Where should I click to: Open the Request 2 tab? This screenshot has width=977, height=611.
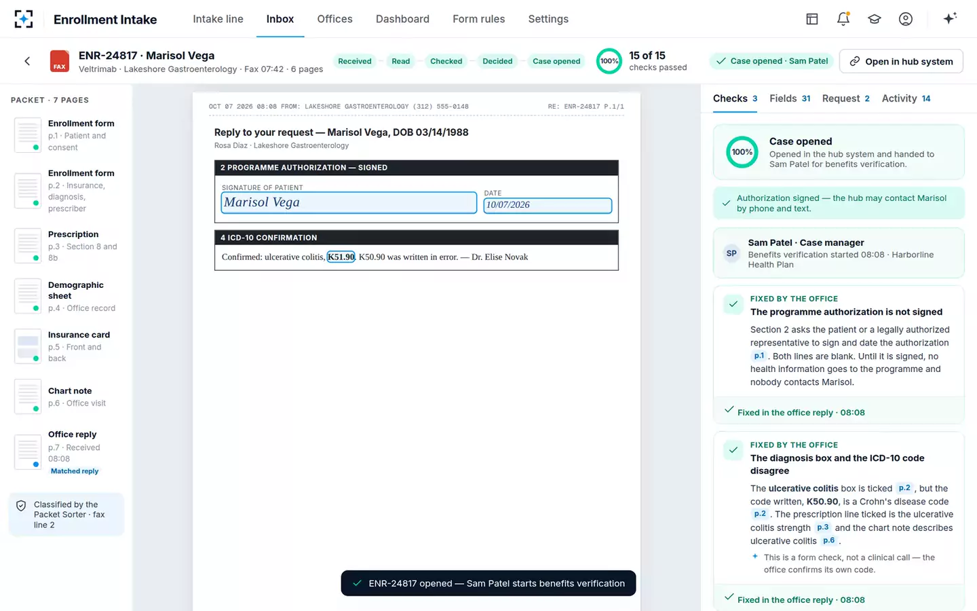coord(845,98)
